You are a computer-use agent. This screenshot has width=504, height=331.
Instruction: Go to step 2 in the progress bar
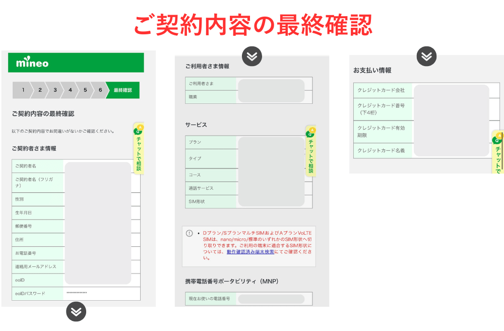point(40,90)
